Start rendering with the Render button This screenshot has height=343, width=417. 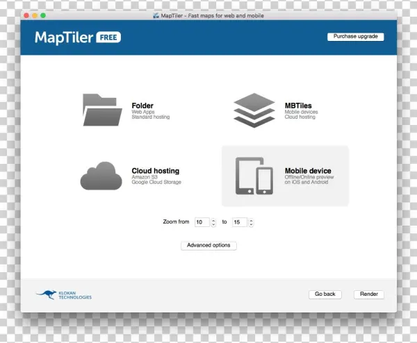[x=369, y=294]
